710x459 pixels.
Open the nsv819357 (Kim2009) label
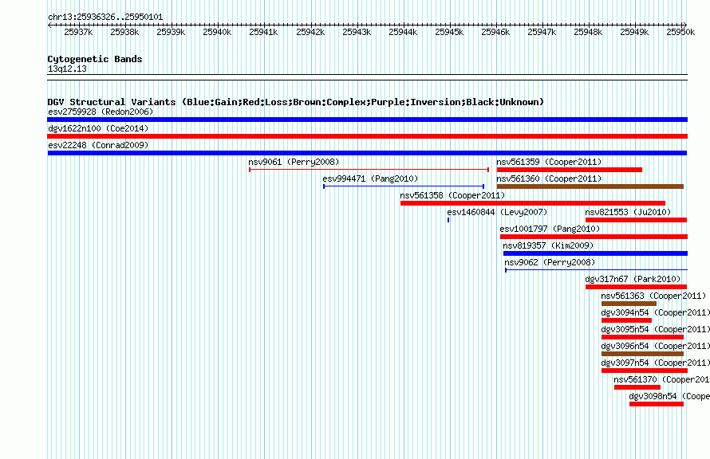[548, 245]
